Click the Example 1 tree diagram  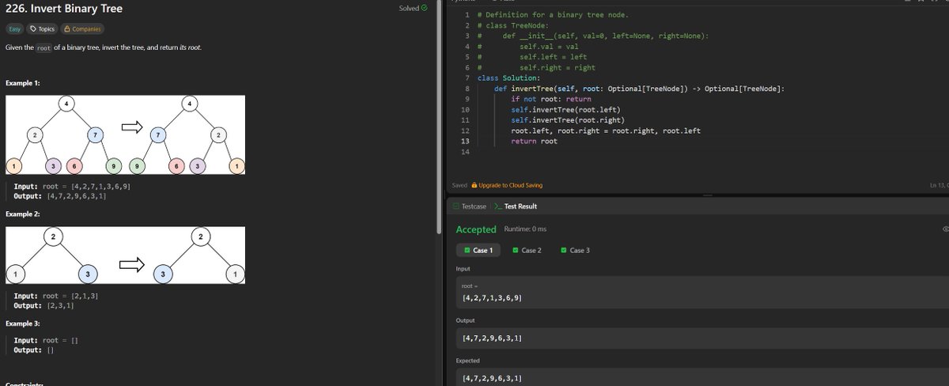coord(125,135)
